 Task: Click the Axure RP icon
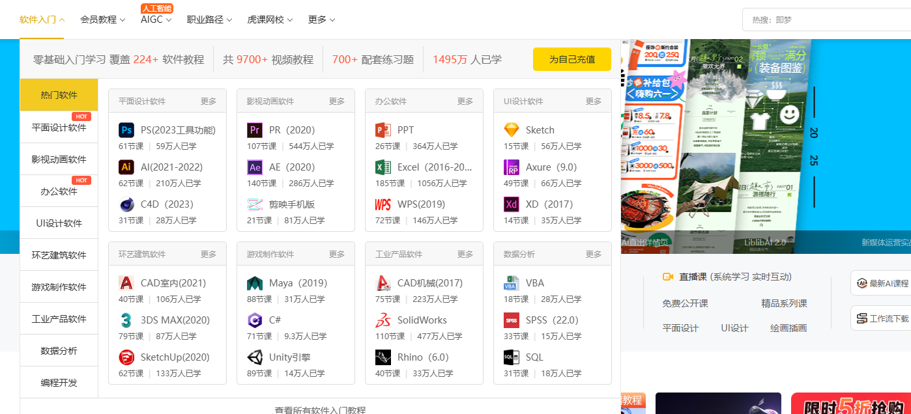512,167
